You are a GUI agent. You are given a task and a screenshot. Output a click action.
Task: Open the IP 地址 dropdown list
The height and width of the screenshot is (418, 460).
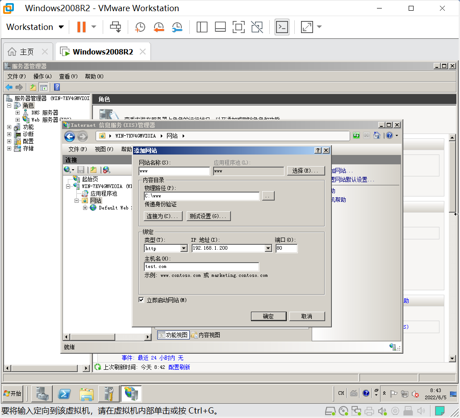click(x=268, y=248)
